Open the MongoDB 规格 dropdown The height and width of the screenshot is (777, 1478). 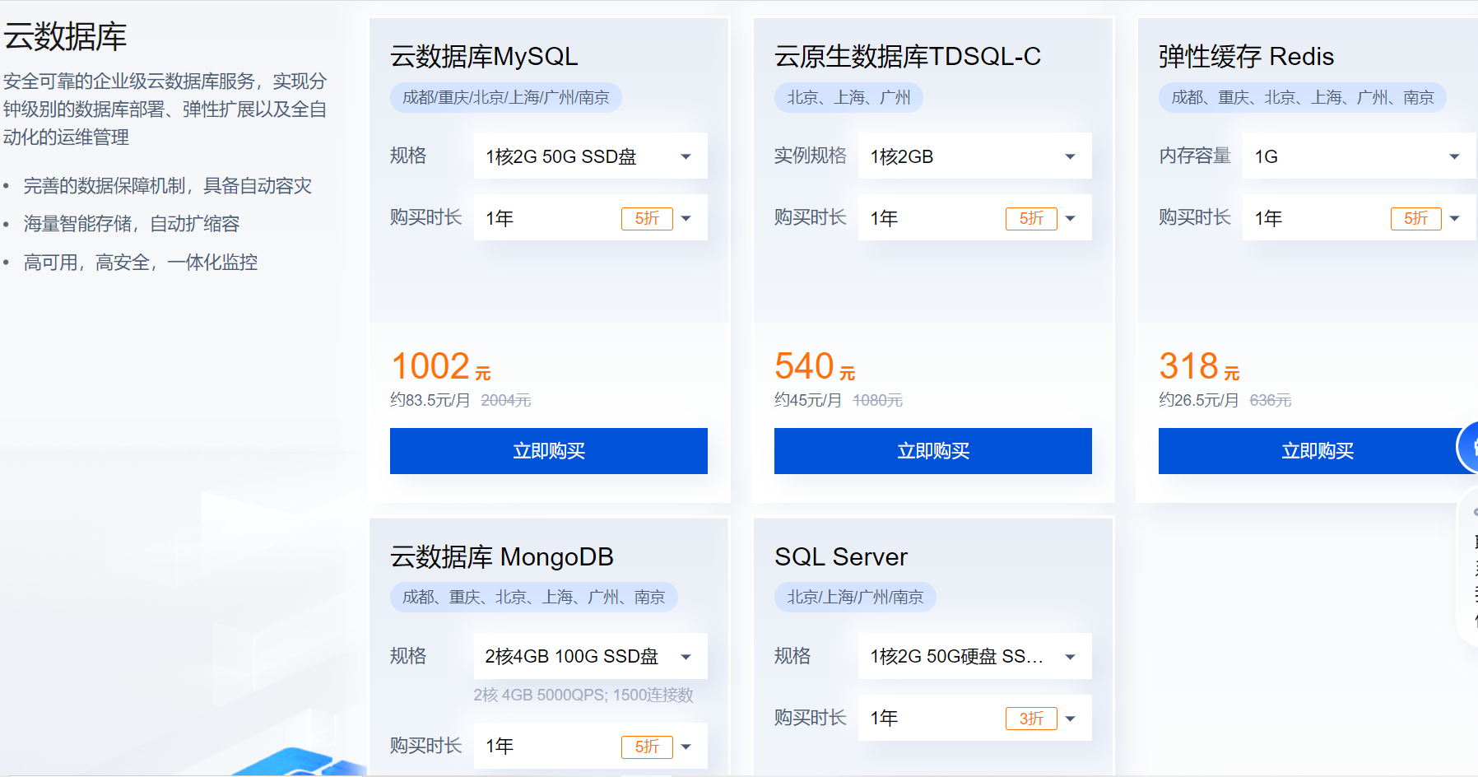tap(590, 656)
